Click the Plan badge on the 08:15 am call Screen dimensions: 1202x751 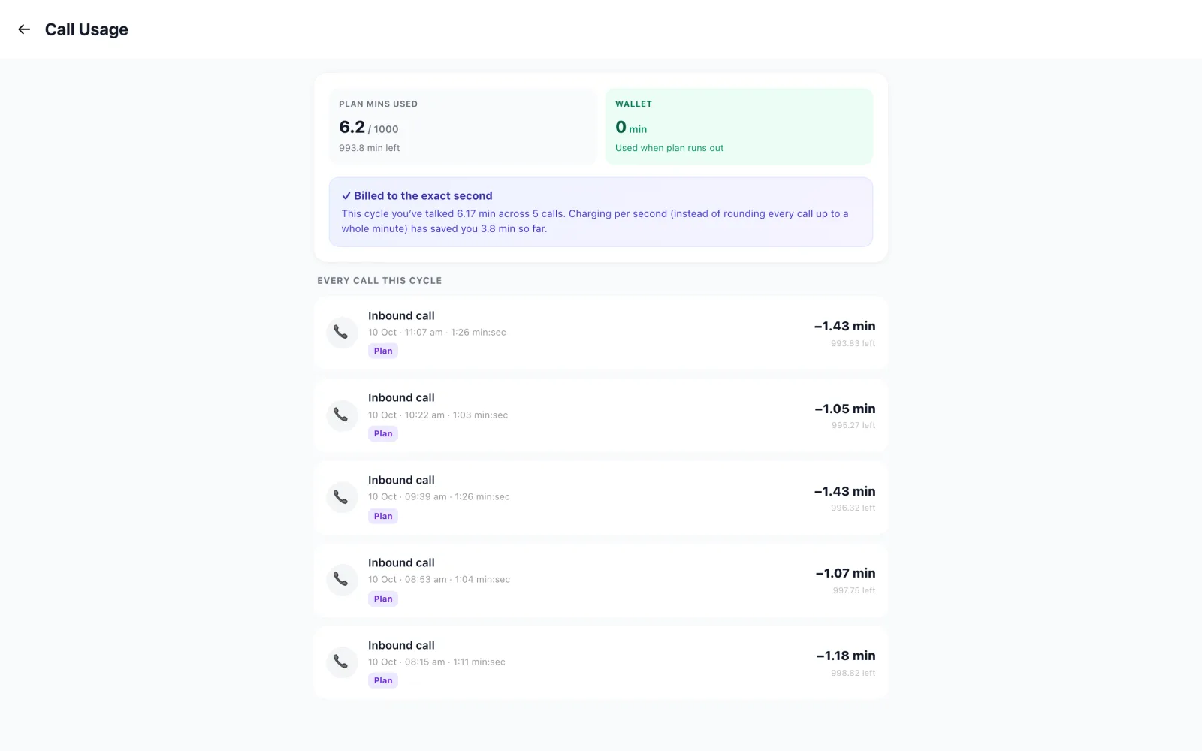383,680
